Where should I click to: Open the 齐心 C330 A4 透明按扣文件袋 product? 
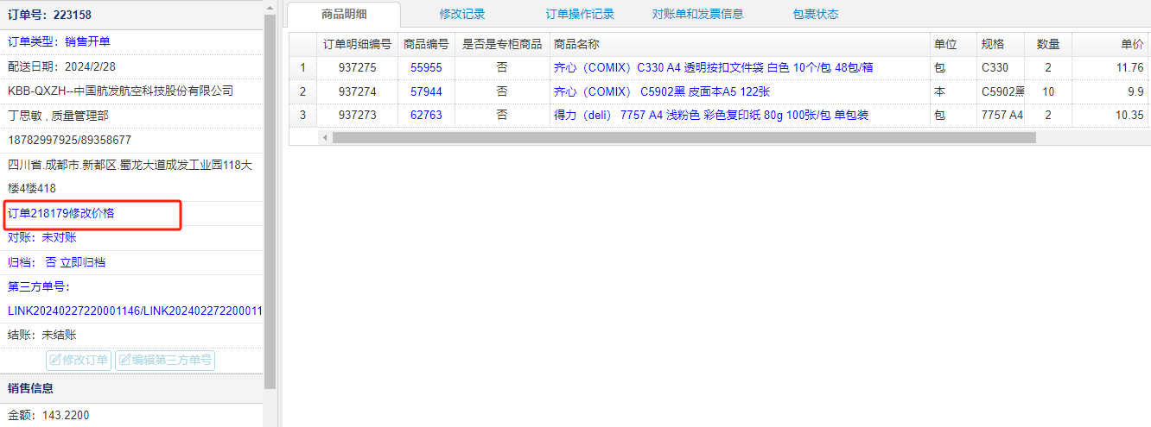pos(713,67)
